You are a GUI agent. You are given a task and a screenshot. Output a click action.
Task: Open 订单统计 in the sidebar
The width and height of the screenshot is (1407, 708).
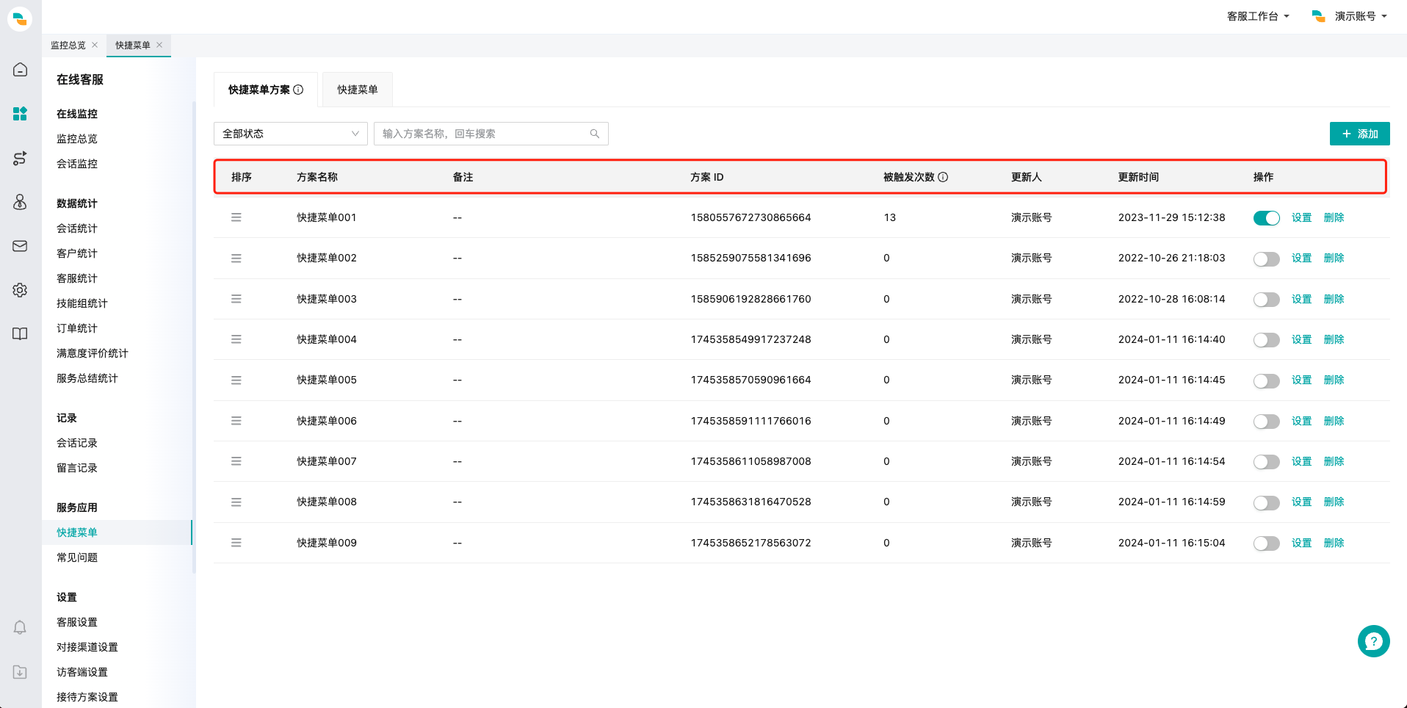click(x=77, y=328)
